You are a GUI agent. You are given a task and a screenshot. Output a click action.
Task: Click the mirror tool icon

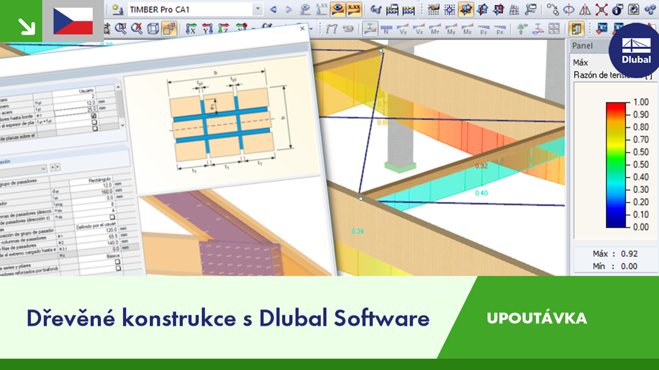pyautogui.click(x=584, y=9)
